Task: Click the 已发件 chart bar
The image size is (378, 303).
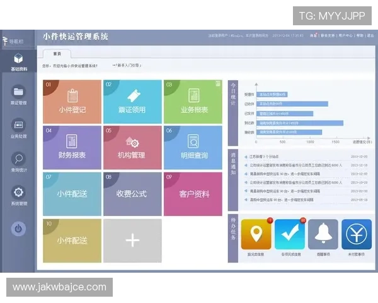Action: (x=285, y=114)
